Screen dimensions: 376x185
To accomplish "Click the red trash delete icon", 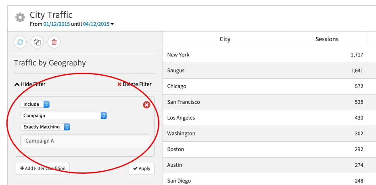I will [54, 42].
